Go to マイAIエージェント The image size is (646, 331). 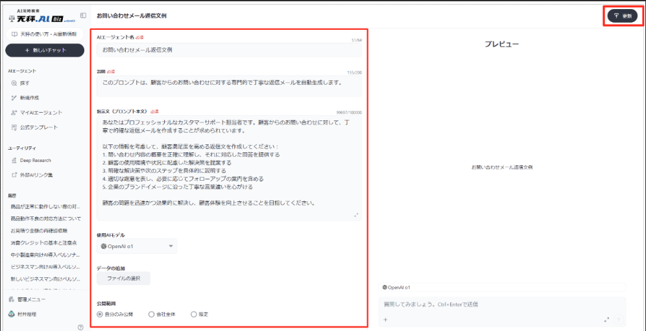(37, 113)
